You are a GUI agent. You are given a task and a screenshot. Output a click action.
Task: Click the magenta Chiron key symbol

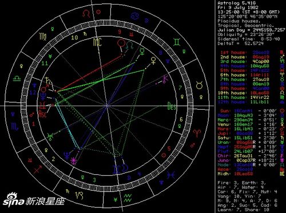pyautogui.click(x=165, y=79)
